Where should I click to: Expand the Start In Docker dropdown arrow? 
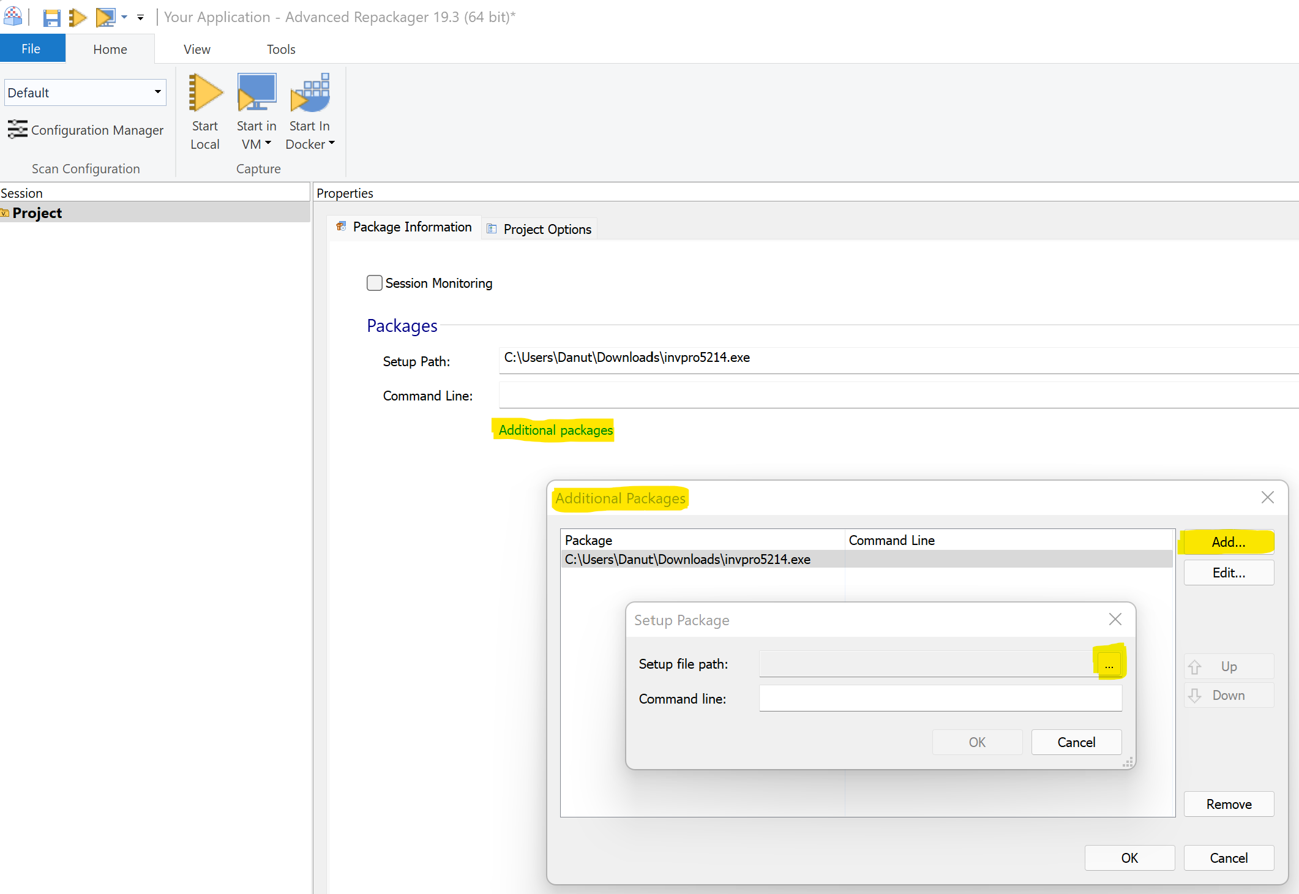point(332,144)
